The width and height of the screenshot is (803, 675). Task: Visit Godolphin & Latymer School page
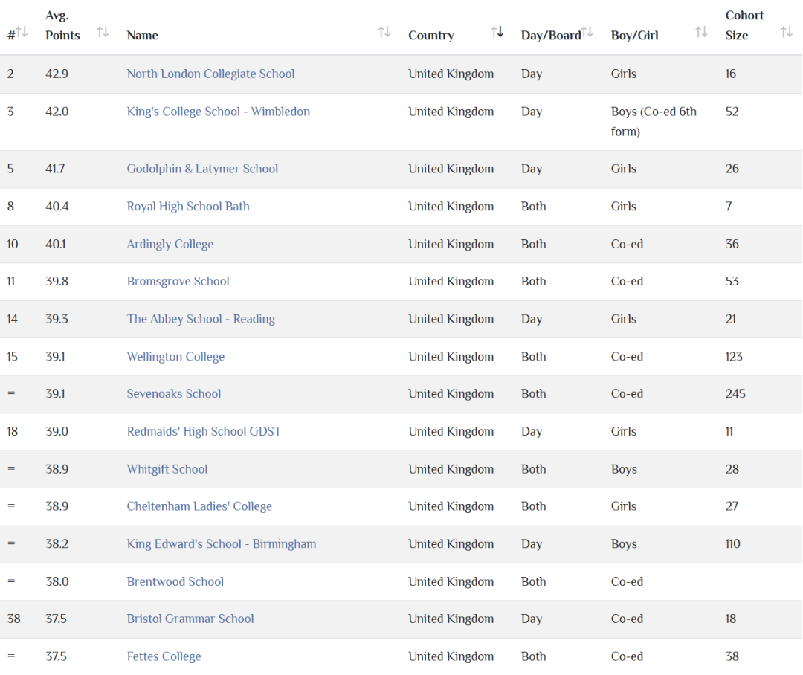click(202, 169)
